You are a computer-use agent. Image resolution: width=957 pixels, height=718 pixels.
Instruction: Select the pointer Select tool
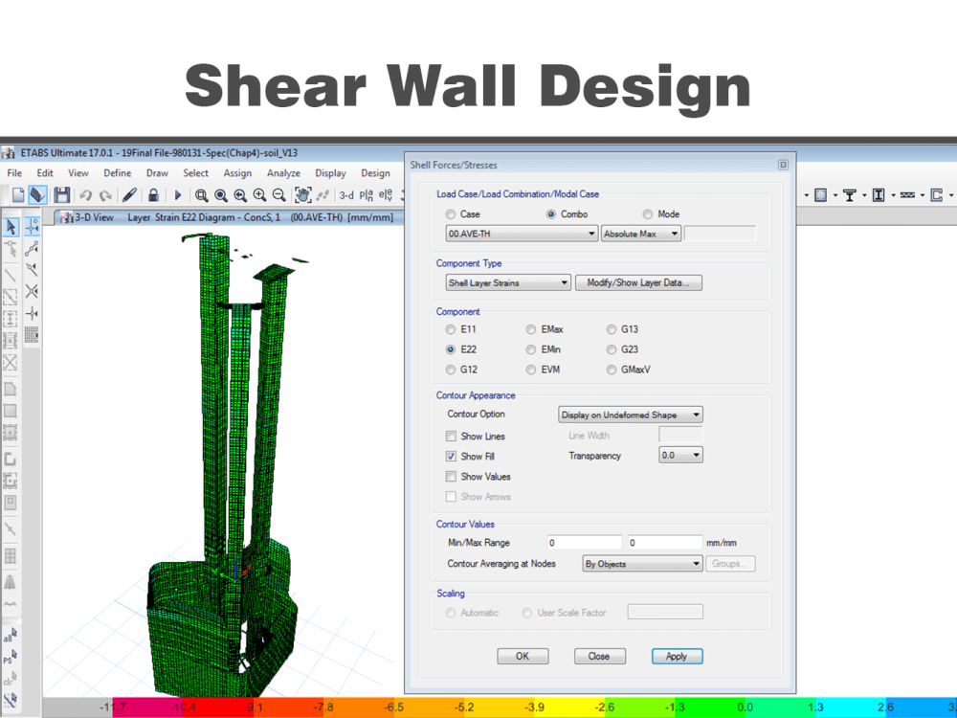[x=11, y=226]
